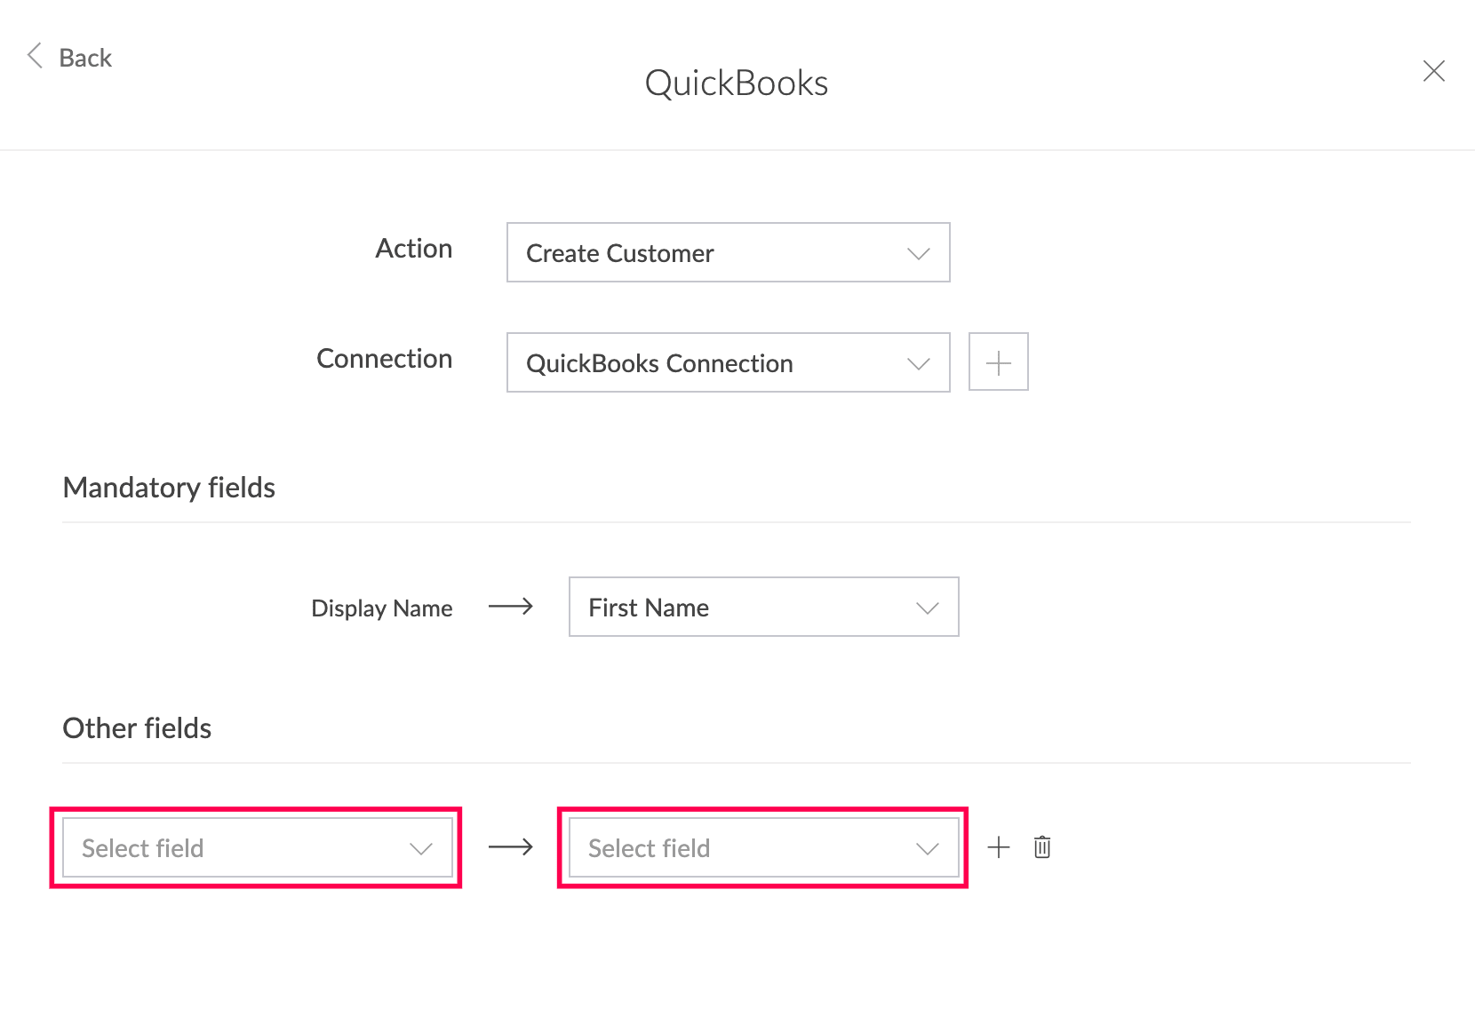This screenshot has width=1475, height=1025.
Task: Open the Action dropdown showing Create Customer
Action: (x=729, y=252)
